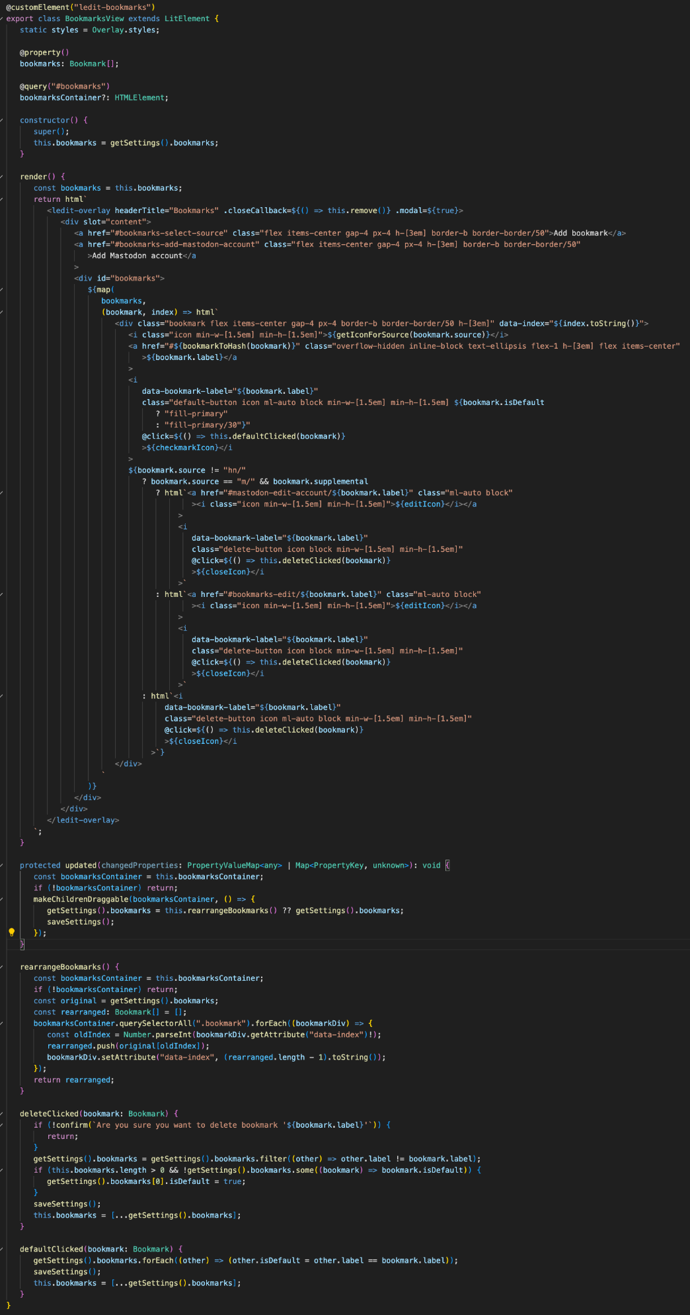
Task: Collapse the BookmarksView class fold arrow
Action: click(2, 19)
